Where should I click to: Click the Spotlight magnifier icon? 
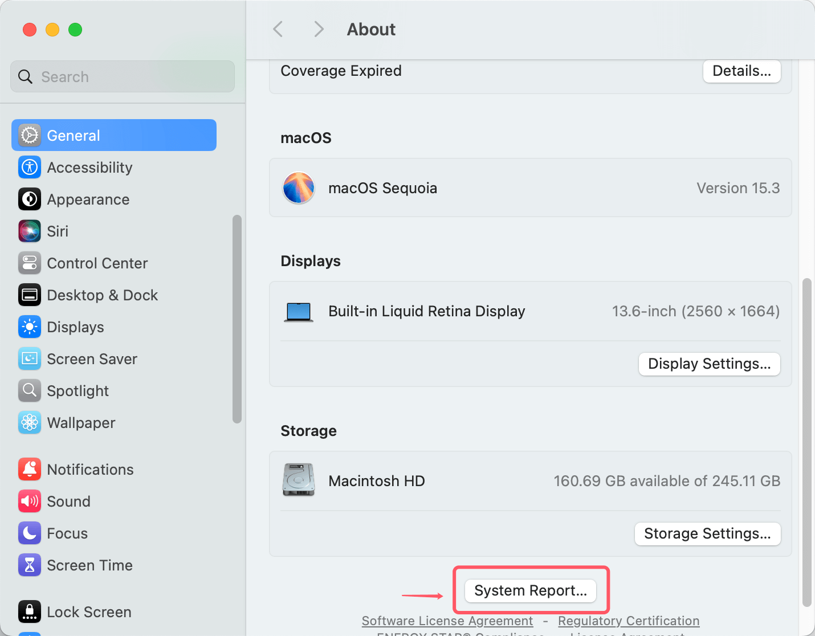click(30, 390)
